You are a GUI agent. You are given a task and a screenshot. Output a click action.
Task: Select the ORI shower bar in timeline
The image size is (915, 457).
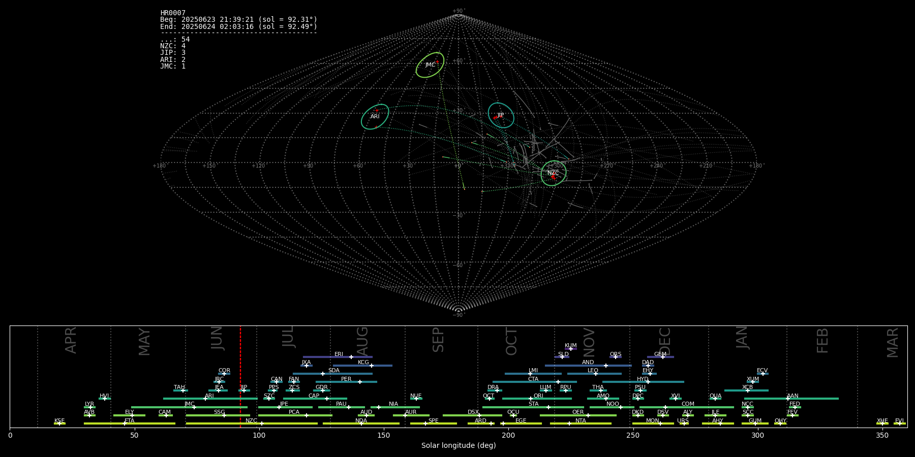[537, 399]
